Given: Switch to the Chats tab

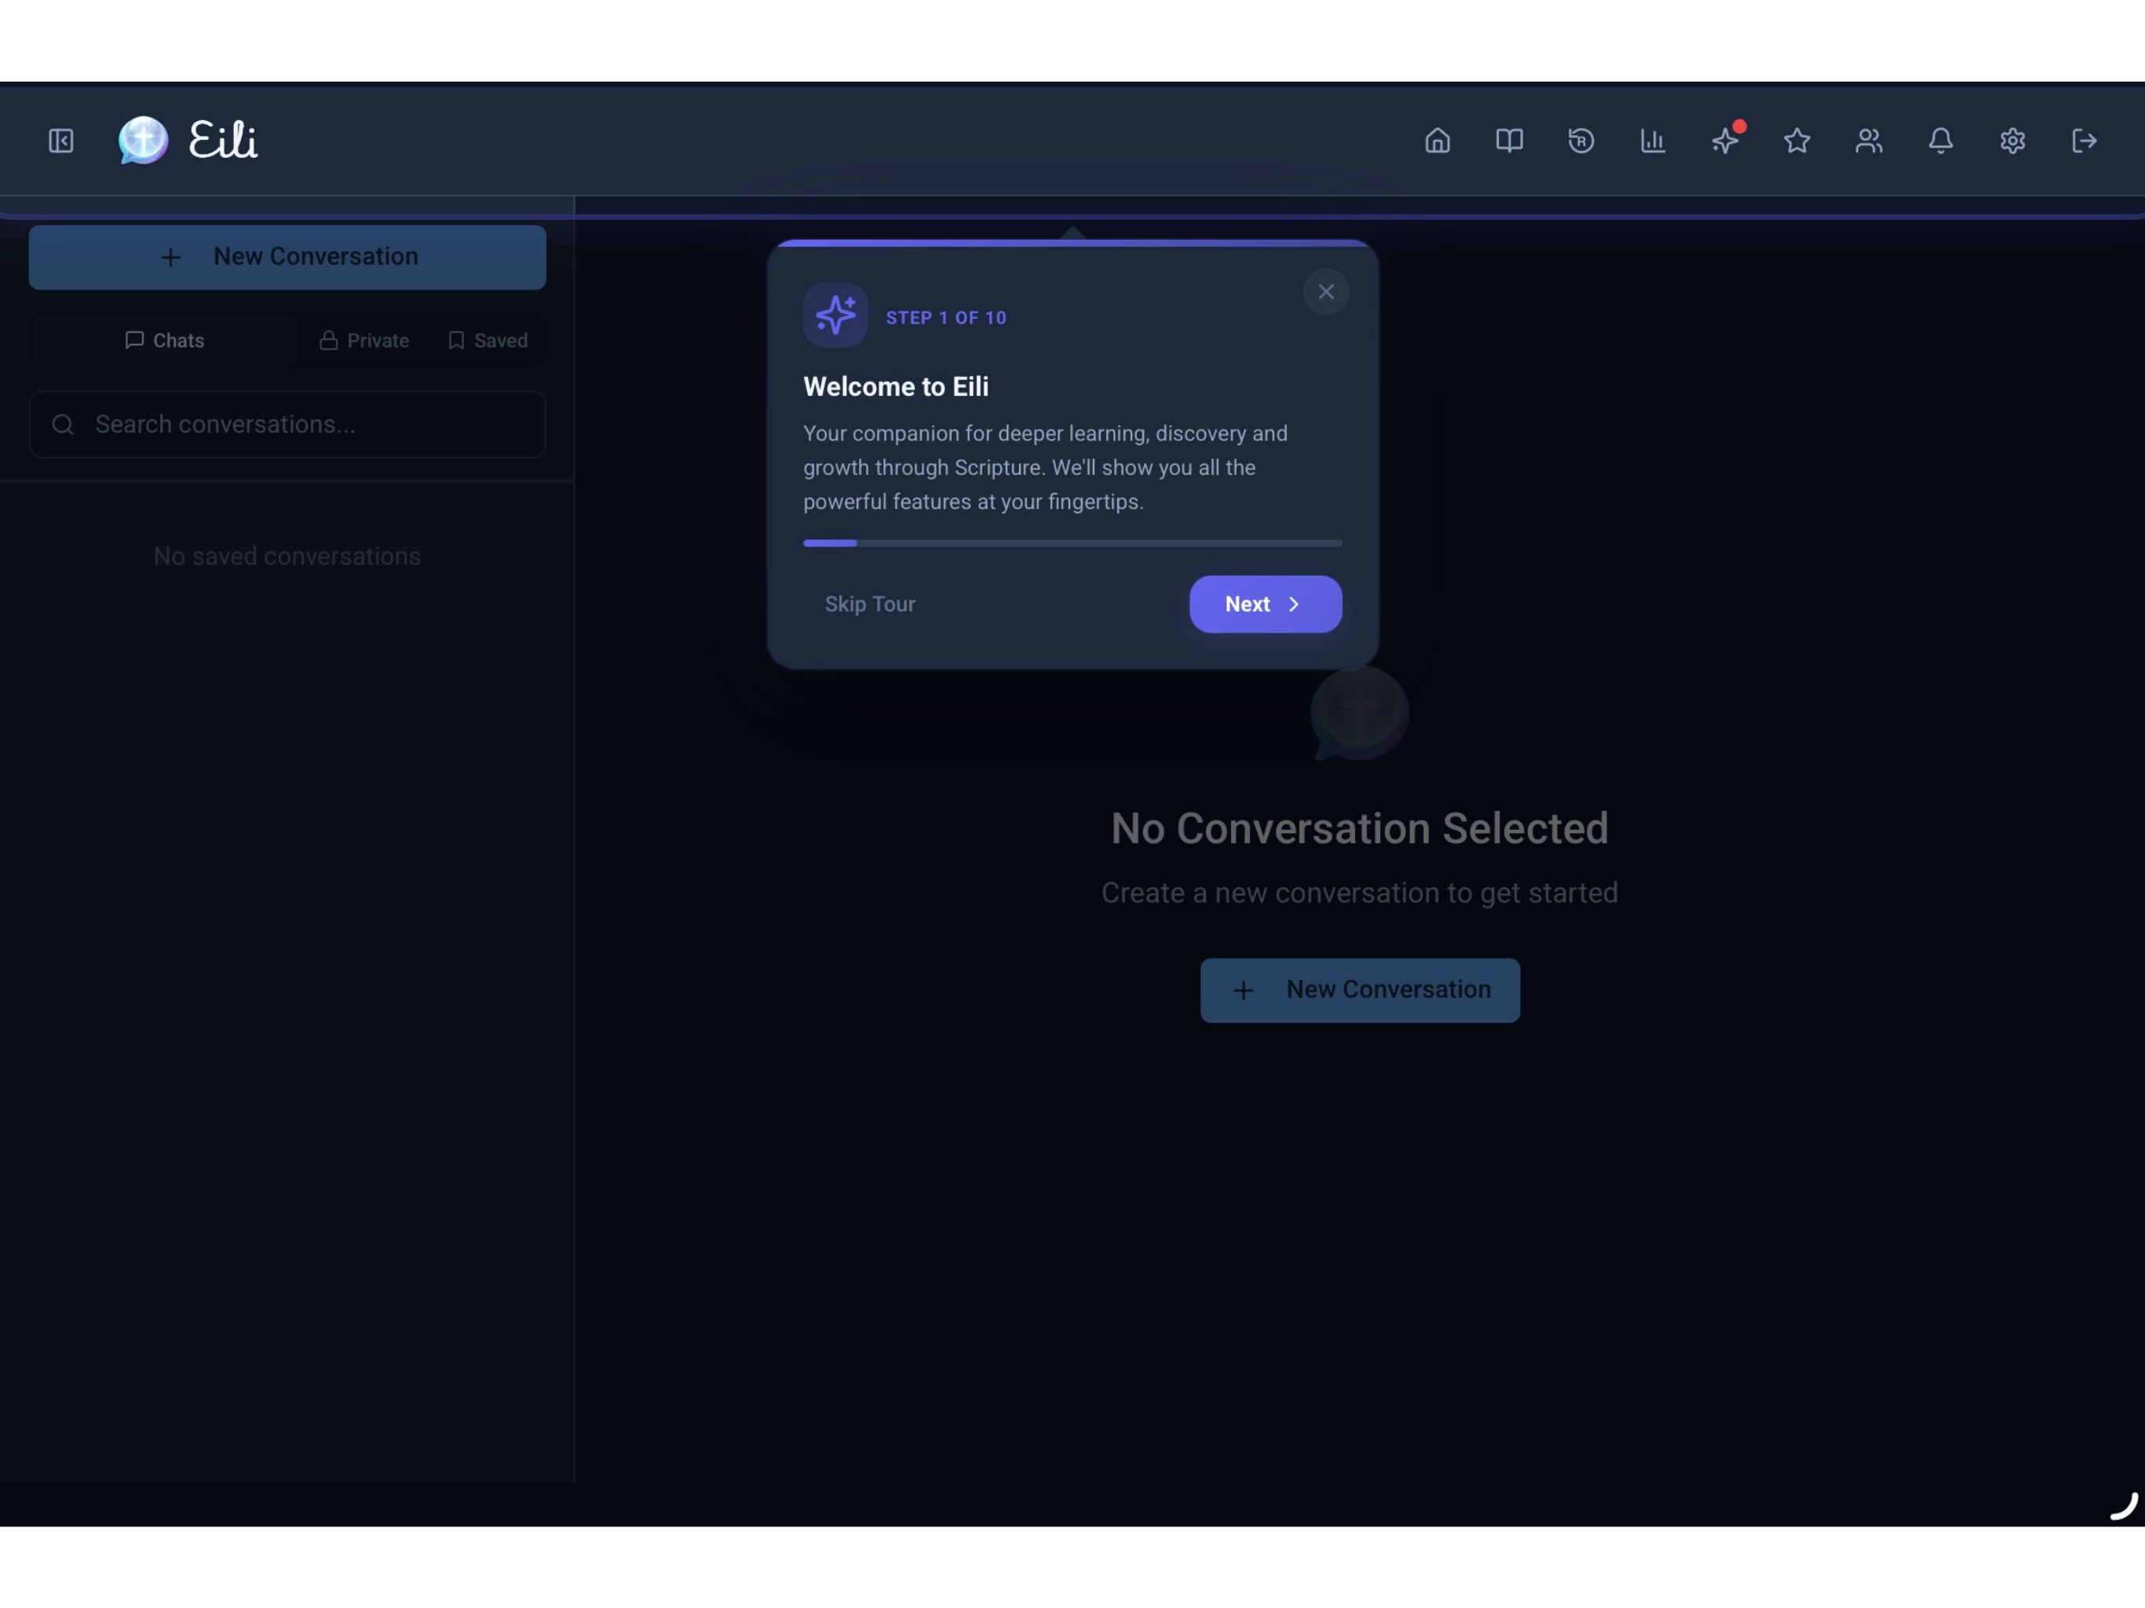Looking at the screenshot, I should pyautogui.click(x=165, y=341).
